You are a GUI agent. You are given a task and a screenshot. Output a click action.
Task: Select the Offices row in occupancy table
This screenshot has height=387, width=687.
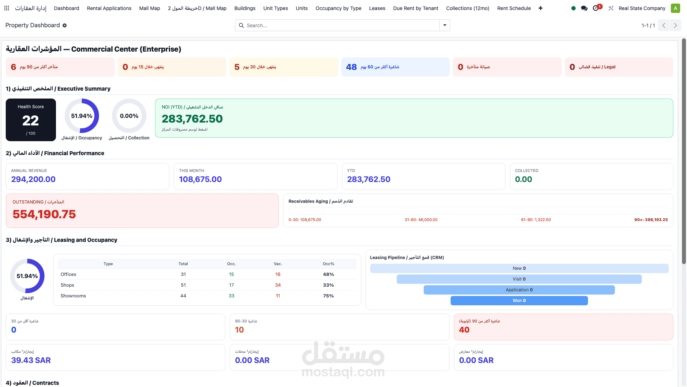207,274
